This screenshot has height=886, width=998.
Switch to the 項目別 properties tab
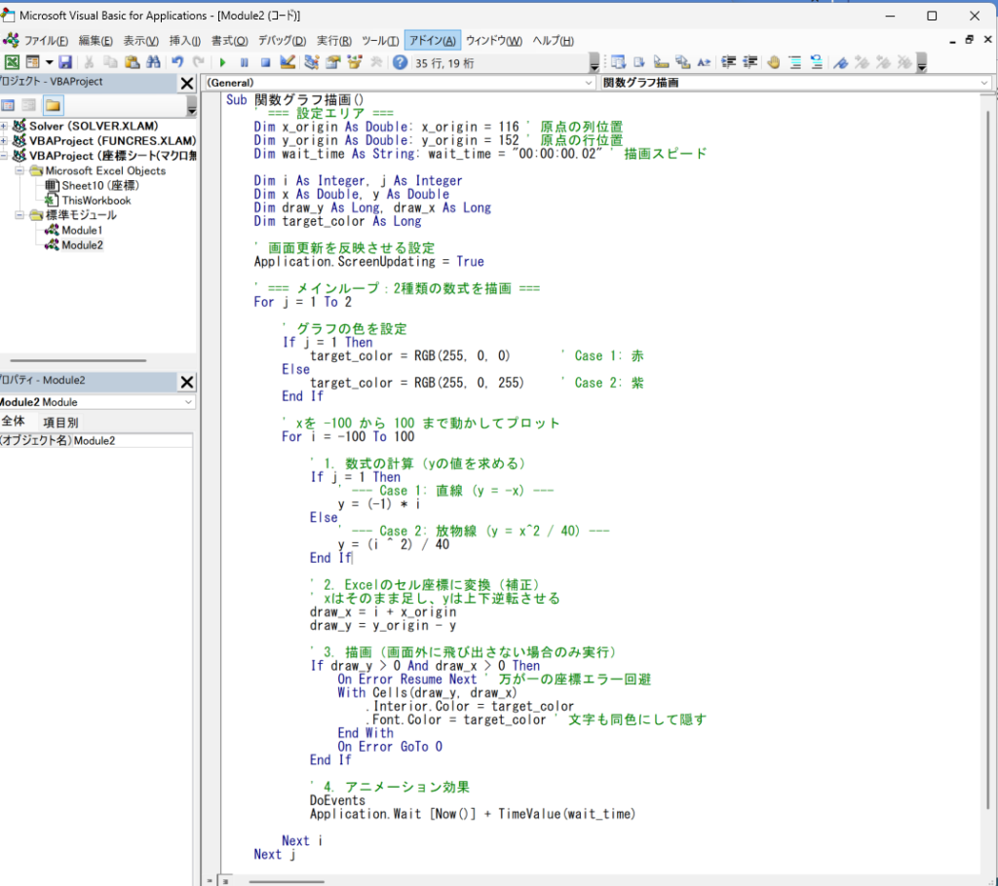[60, 423]
